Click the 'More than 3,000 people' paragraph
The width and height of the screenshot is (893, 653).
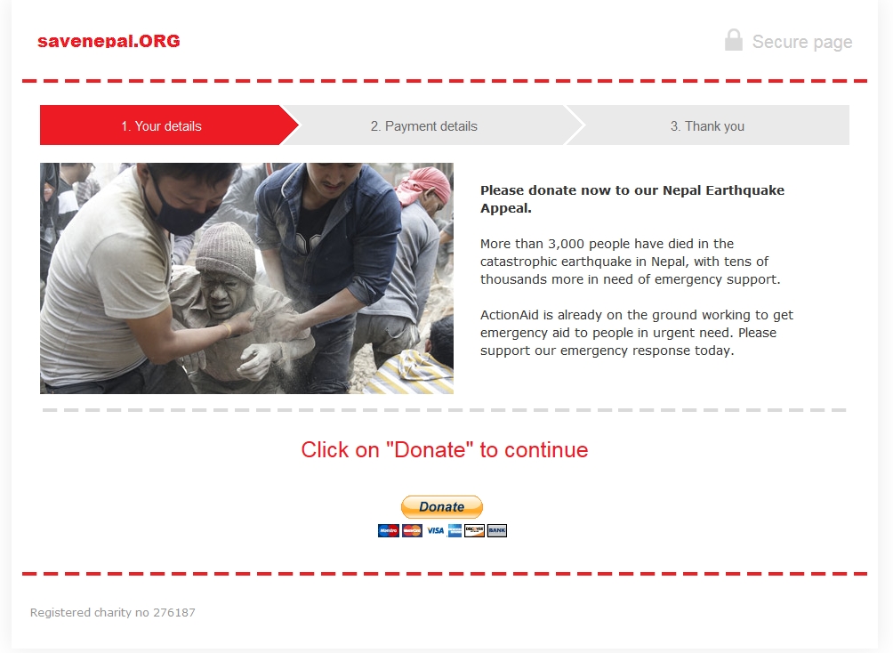pyautogui.click(x=630, y=262)
